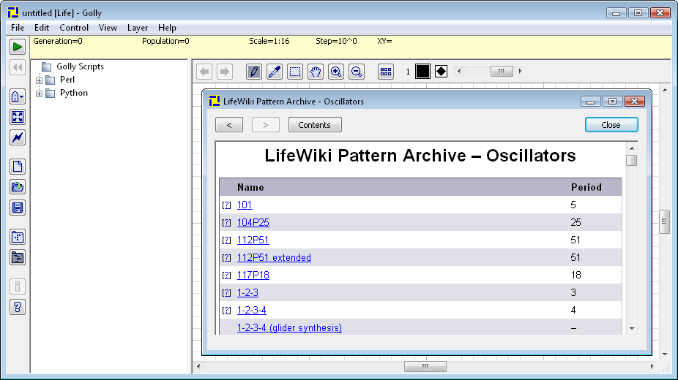
Task: Click the diamond cell icon swatch
Action: 441,71
